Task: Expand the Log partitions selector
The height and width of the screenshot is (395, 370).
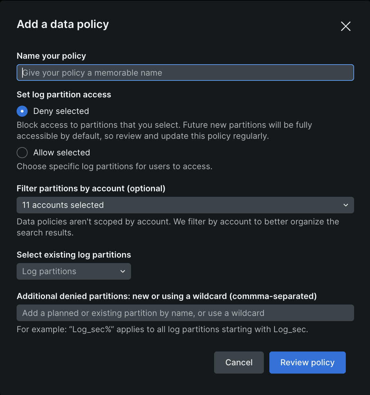Action: tap(74, 271)
